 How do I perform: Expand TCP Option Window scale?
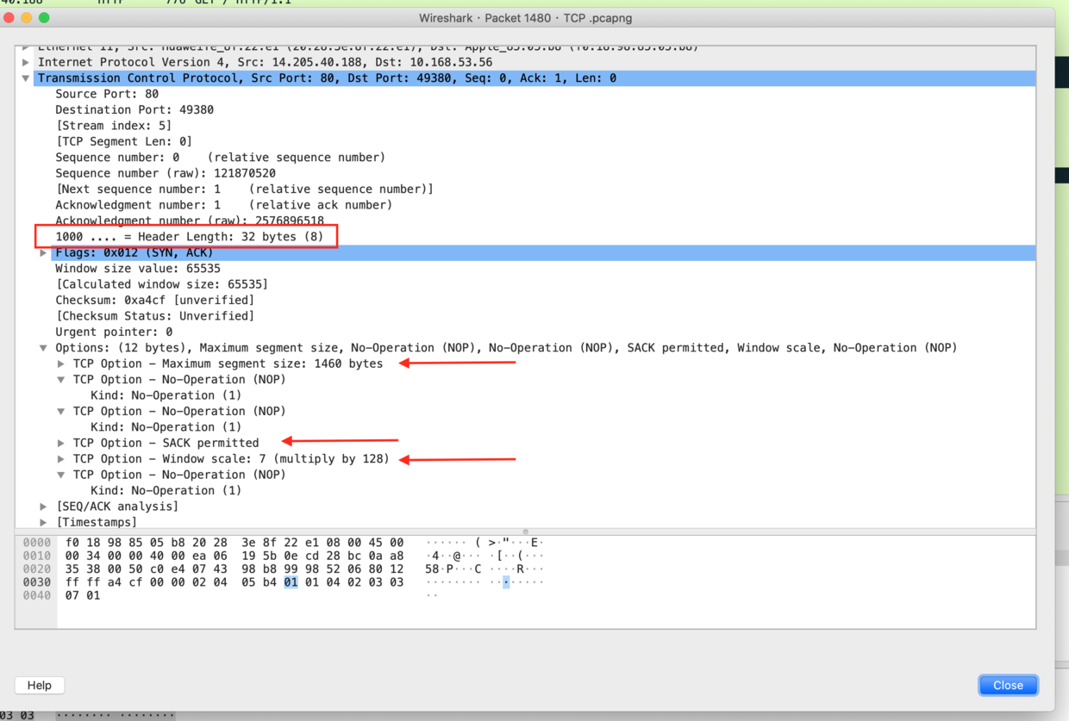61,459
